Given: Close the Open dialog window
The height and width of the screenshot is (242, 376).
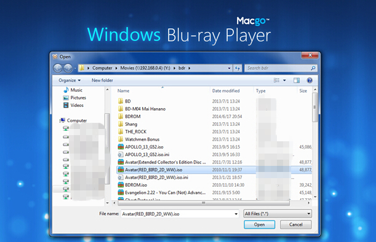Looking at the screenshot, I should coord(310,55).
